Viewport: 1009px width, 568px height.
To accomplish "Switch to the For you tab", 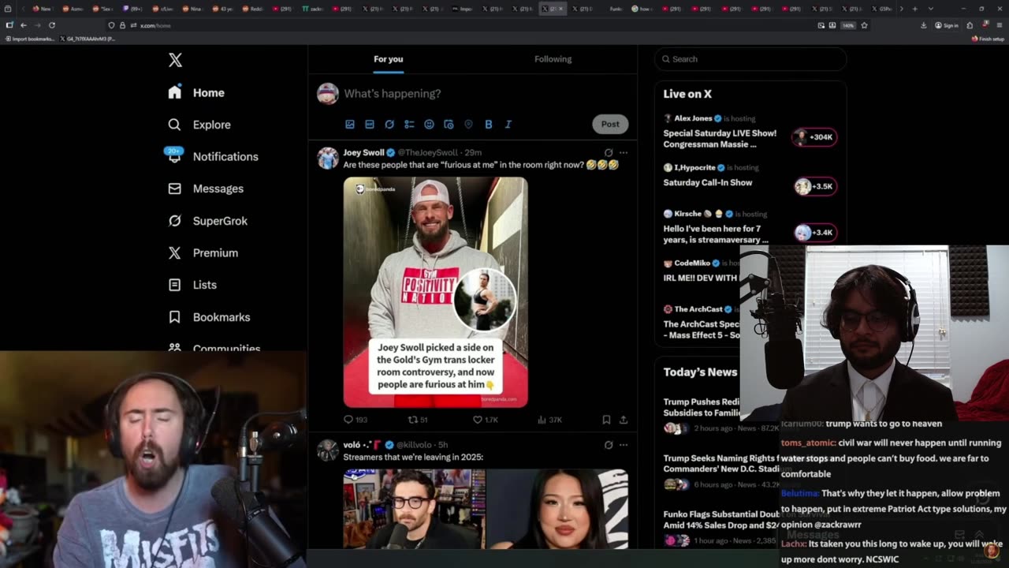I will tap(388, 59).
